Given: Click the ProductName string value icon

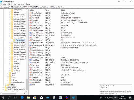Looking at the screenshot, I should [31, 70].
